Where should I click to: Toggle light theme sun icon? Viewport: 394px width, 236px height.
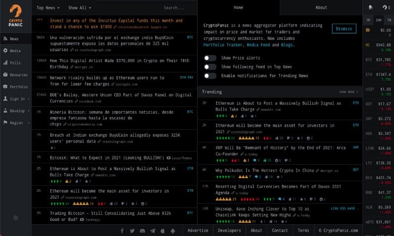pos(16,218)
